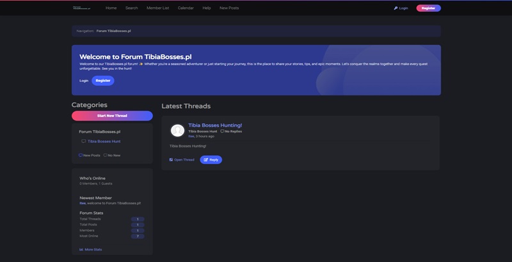Click the Latest Threads heading
Screen dimensions: 512x262
186,106
